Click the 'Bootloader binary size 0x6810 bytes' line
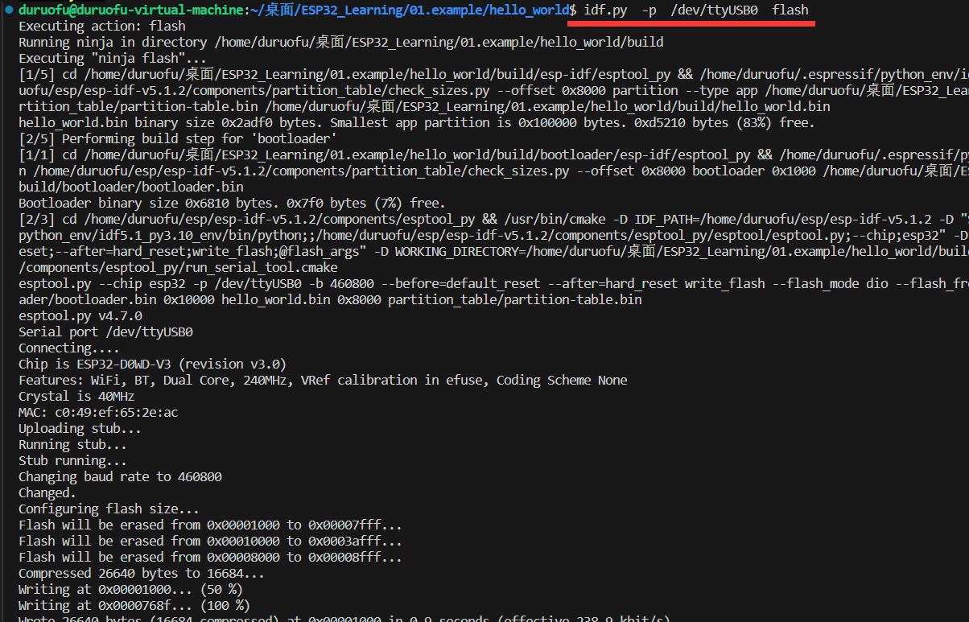 [x=231, y=203]
